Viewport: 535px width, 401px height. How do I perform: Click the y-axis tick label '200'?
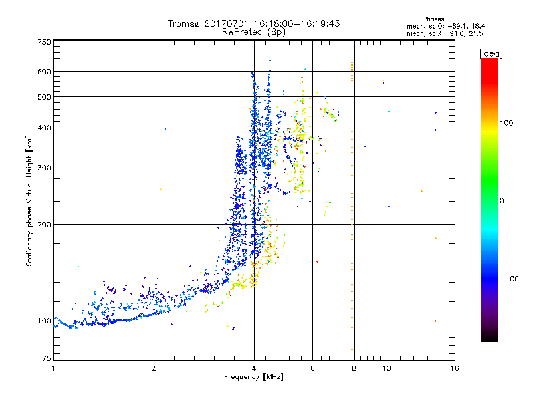click(45, 225)
